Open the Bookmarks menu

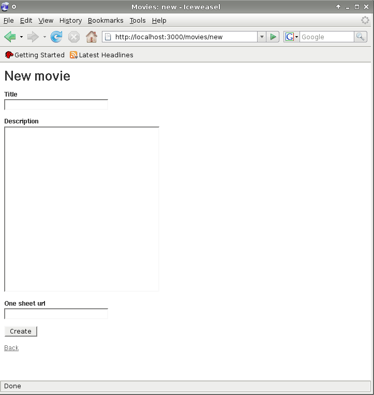(x=106, y=21)
